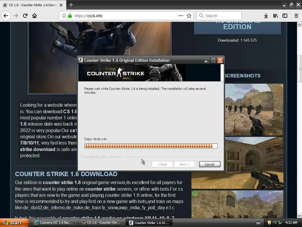Open the page actions three-dot menu
Screen dimensions: 302x227
tap(181, 16)
